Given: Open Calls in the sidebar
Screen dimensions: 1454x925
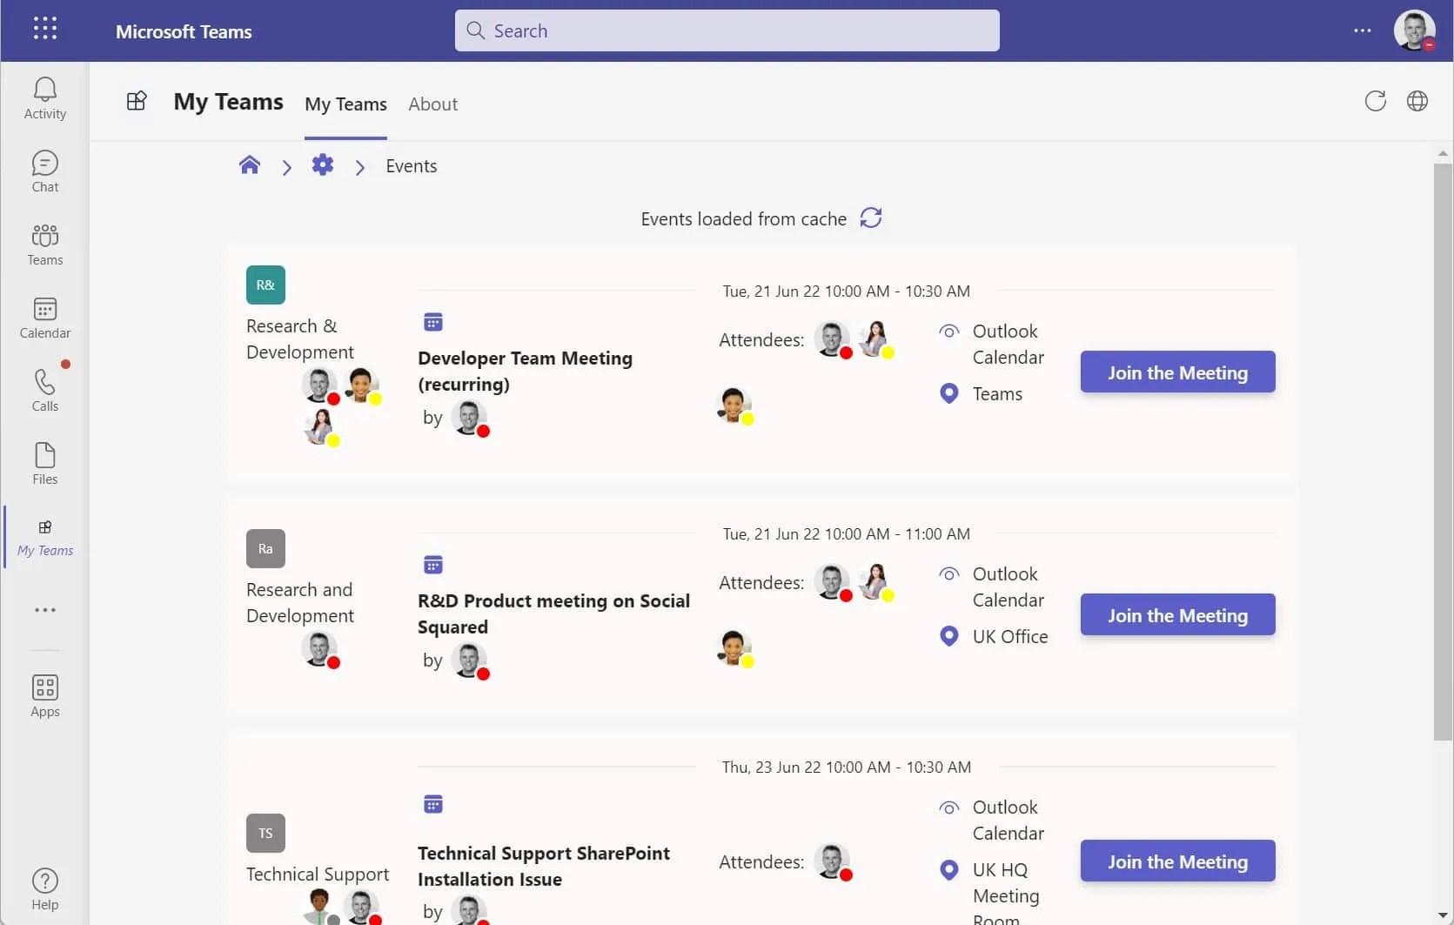Looking at the screenshot, I should (x=45, y=391).
